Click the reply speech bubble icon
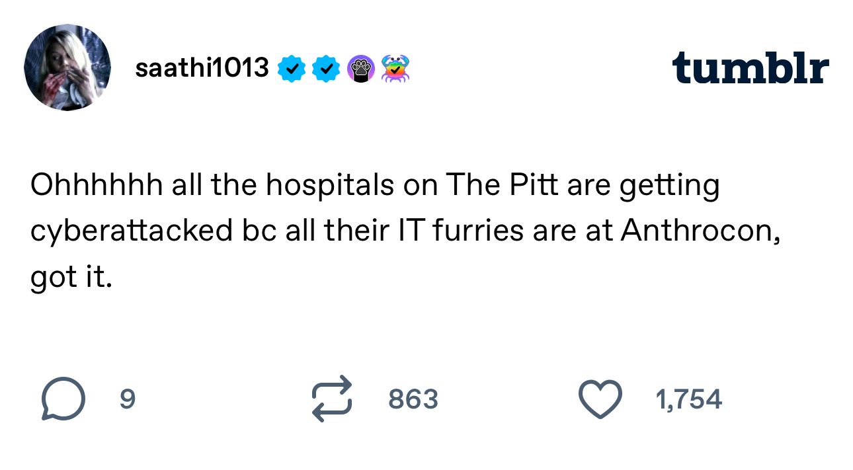 pyautogui.click(x=63, y=399)
